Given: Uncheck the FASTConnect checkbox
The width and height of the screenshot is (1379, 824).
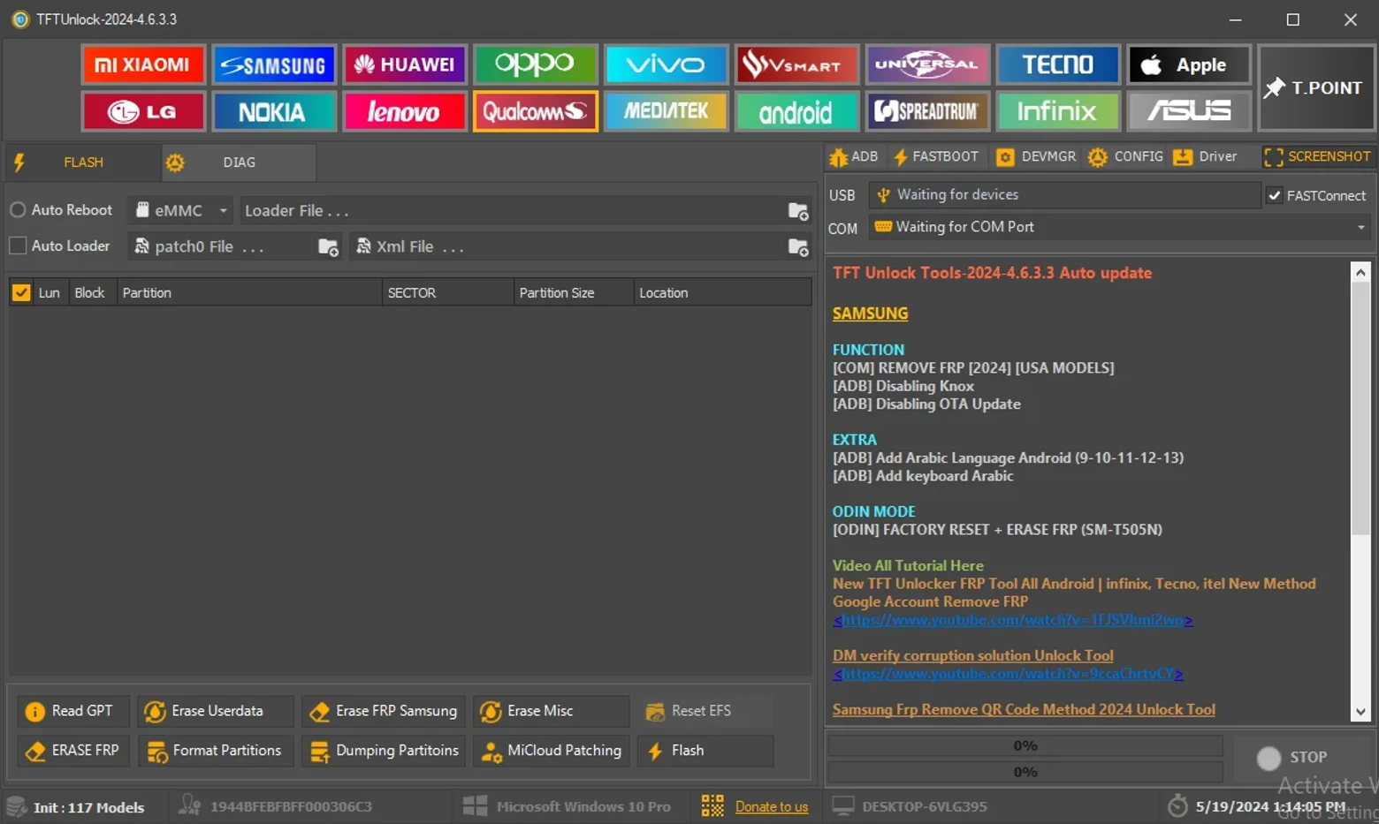Looking at the screenshot, I should [1275, 195].
